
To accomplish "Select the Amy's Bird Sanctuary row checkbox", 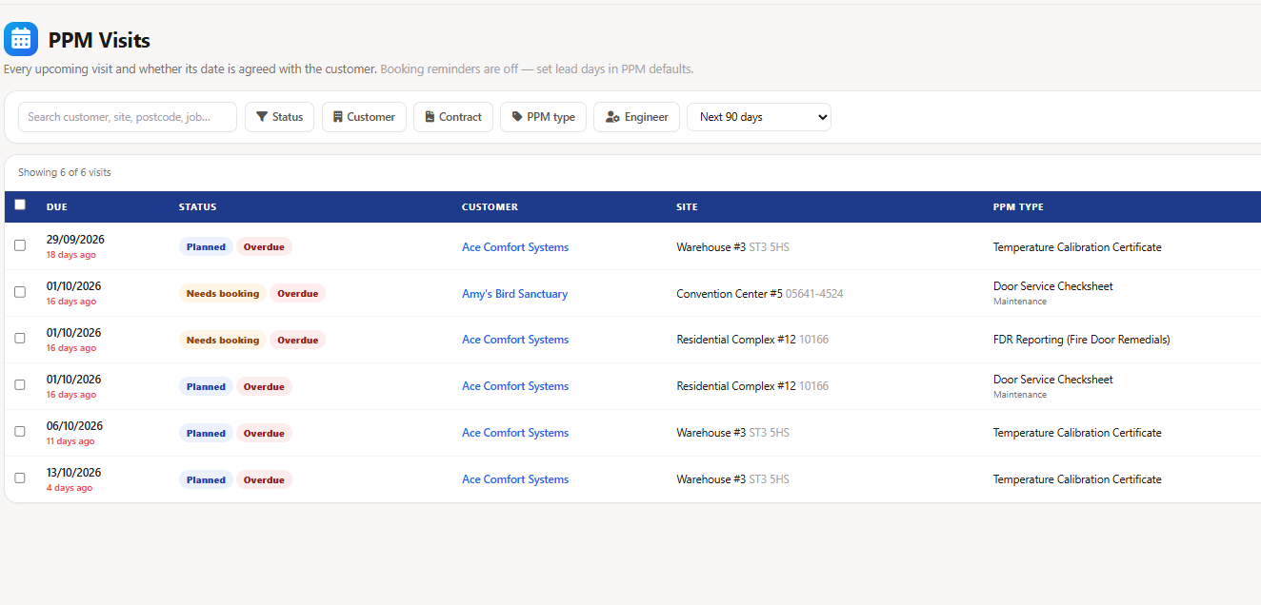I will pos(20,292).
